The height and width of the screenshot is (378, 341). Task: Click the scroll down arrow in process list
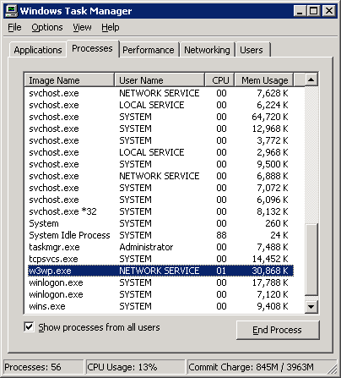pyautogui.click(x=311, y=307)
